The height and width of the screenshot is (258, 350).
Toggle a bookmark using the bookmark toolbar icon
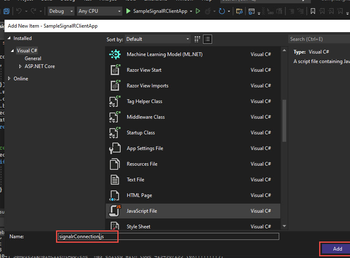313,11
